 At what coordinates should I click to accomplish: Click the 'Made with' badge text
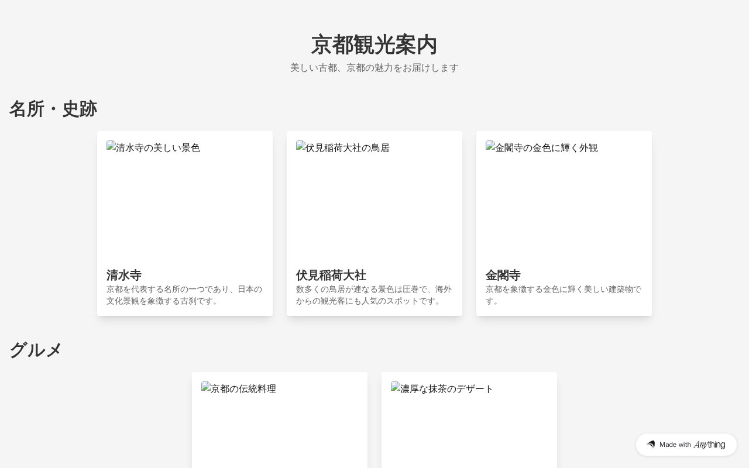pos(675,445)
